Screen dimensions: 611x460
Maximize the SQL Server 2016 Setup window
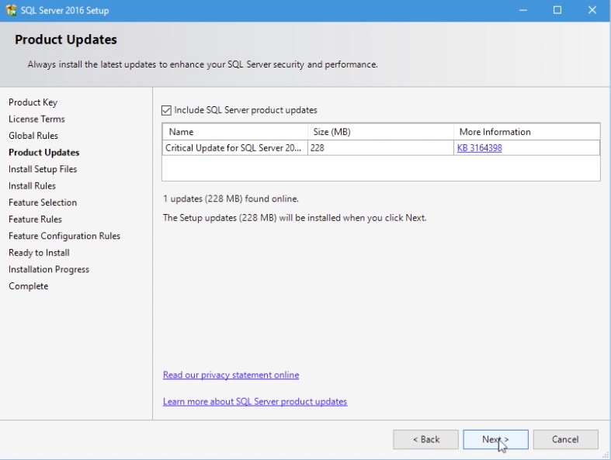click(557, 10)
